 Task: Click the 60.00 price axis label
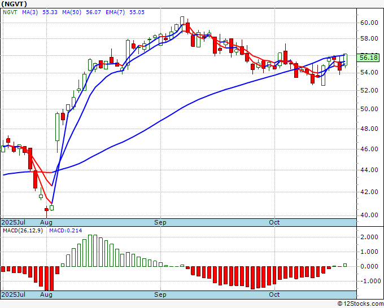click(369, 23)
